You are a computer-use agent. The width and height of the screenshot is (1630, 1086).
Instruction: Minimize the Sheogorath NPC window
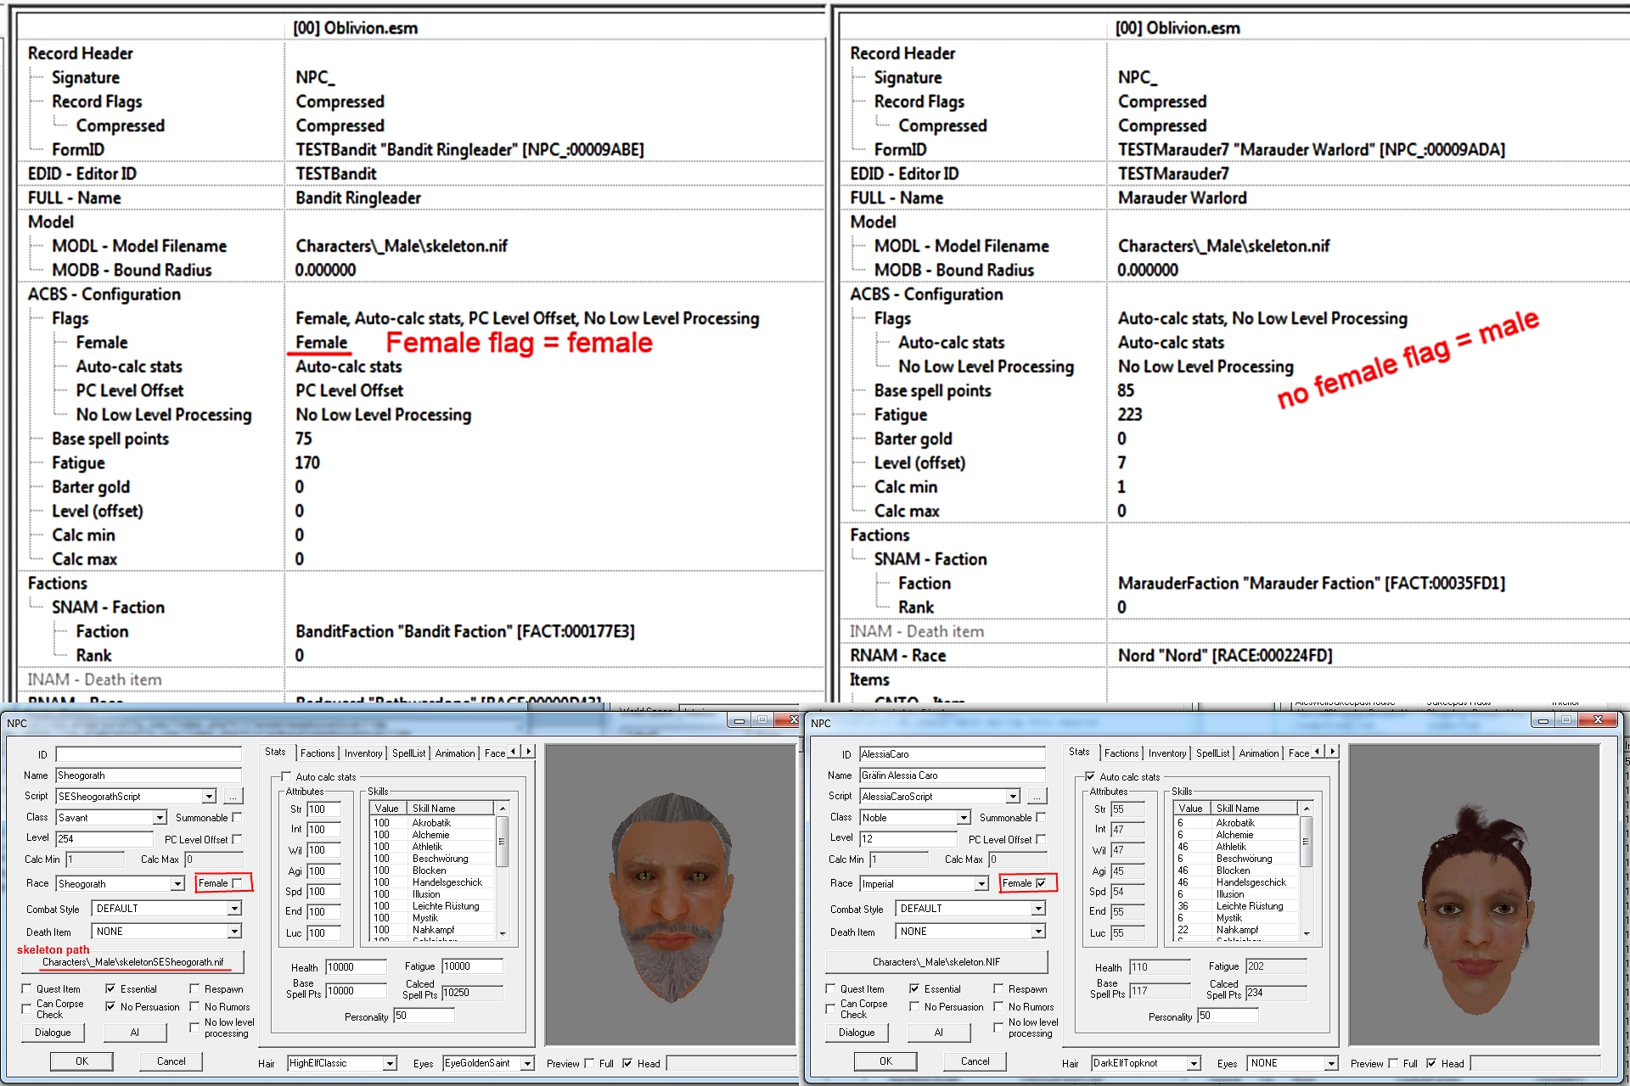[x=739, y=720]
